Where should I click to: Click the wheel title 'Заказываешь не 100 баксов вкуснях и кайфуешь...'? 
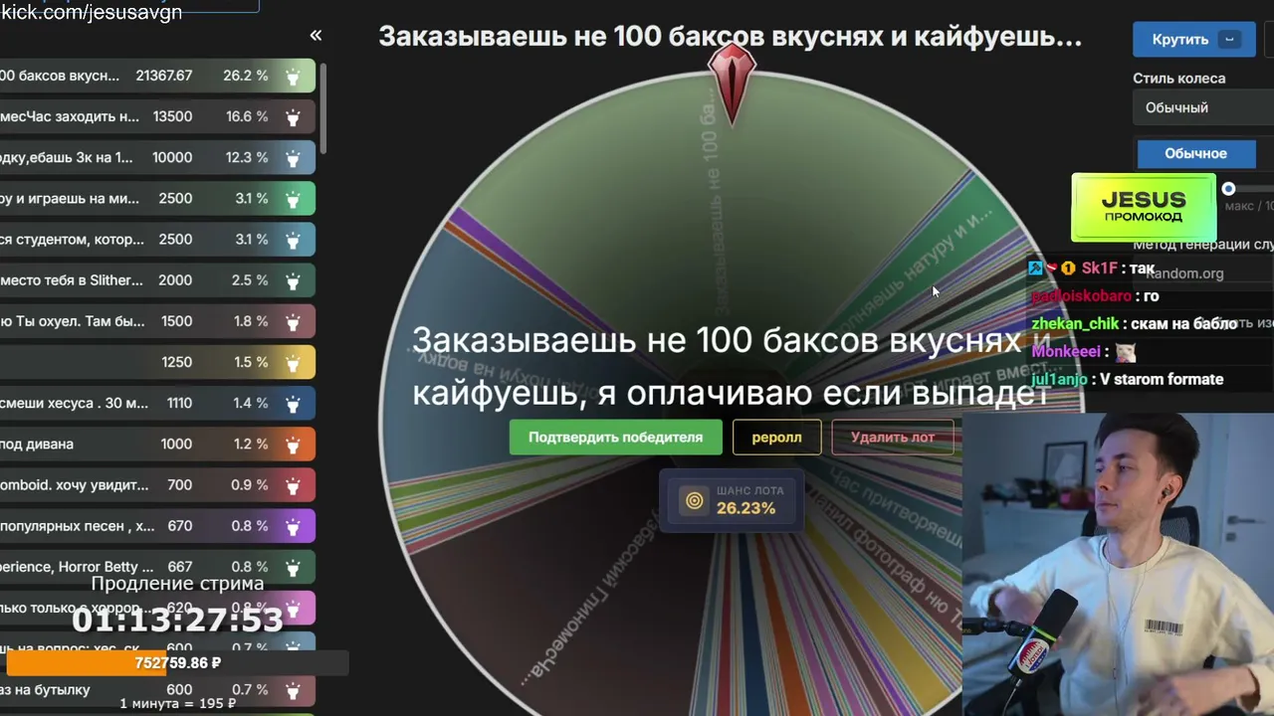[730, 37]
